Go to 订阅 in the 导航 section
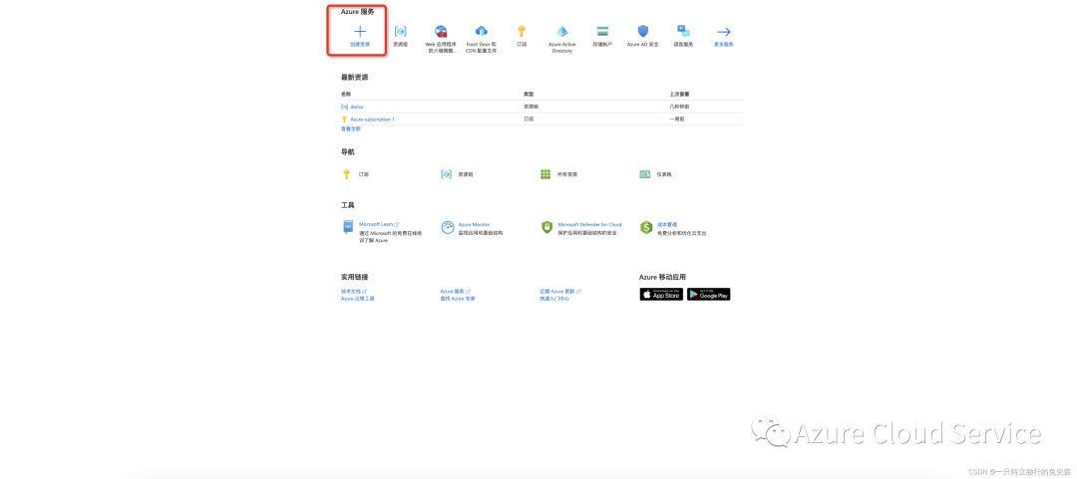The width and height of the screenshot is (1077, 479). coord(356,174)
